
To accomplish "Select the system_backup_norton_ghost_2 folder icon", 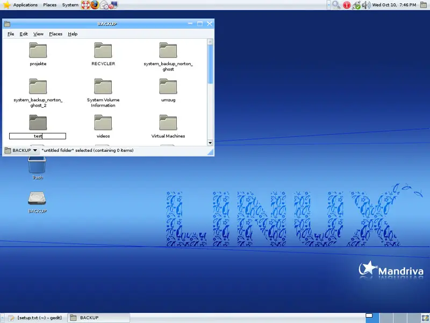I will click(x=38, y=86).
